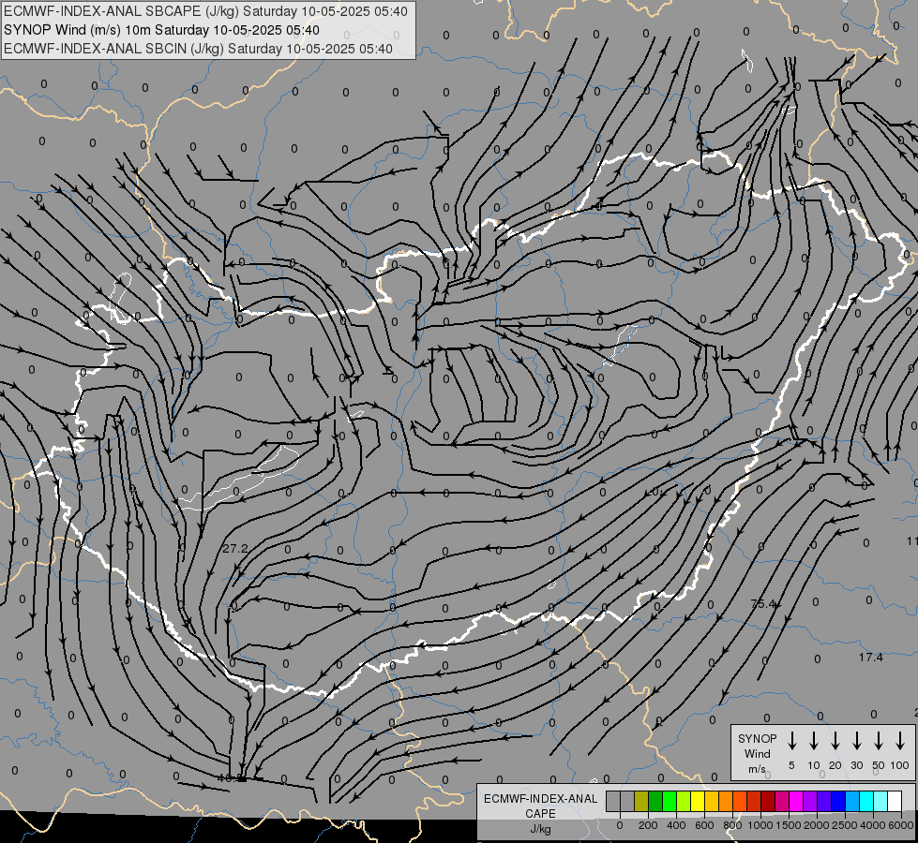Click the 600 tick label in CAPE legend
This screenshot has height=843, width=918.
point(704,825)
